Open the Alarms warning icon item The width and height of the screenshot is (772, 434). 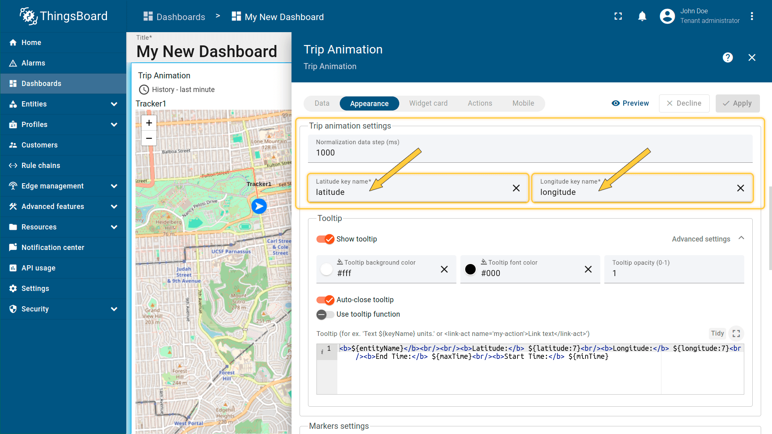[13, 63]
